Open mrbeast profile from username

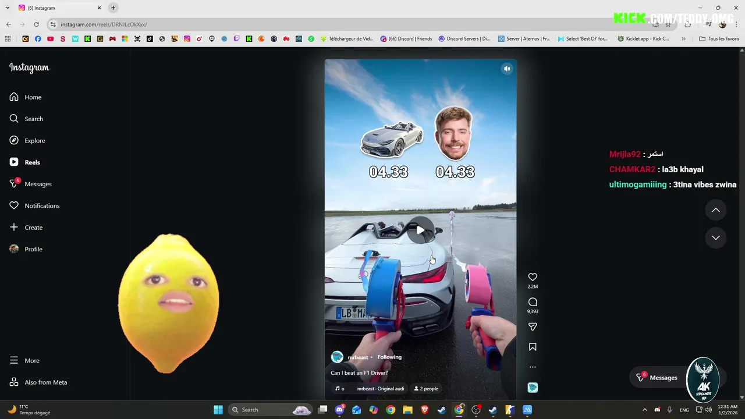[358, 357]
